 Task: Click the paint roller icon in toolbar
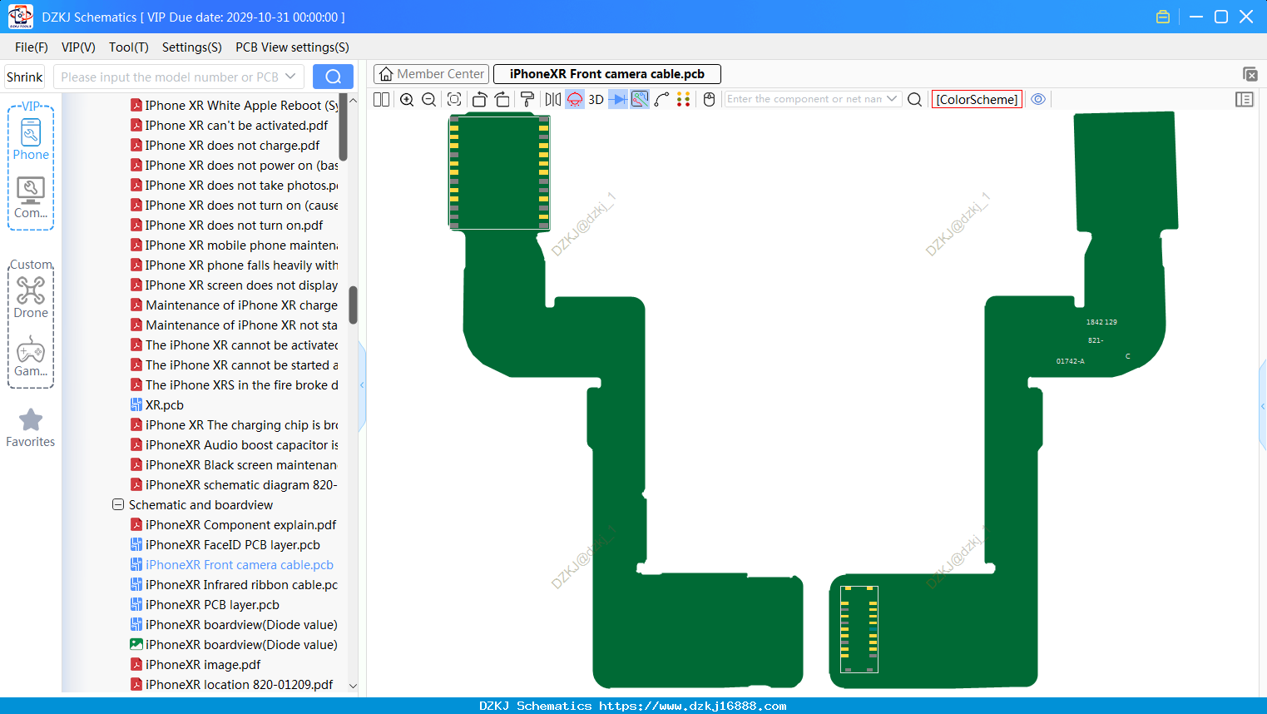pos(527,99)
